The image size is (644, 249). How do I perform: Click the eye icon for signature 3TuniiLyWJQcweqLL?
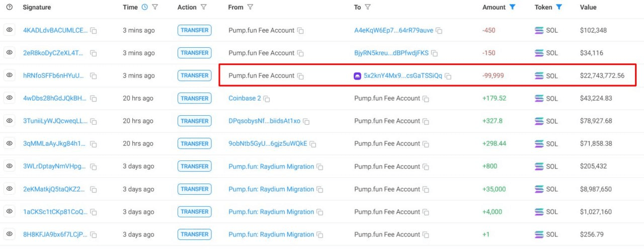click(x=9, y=121)
